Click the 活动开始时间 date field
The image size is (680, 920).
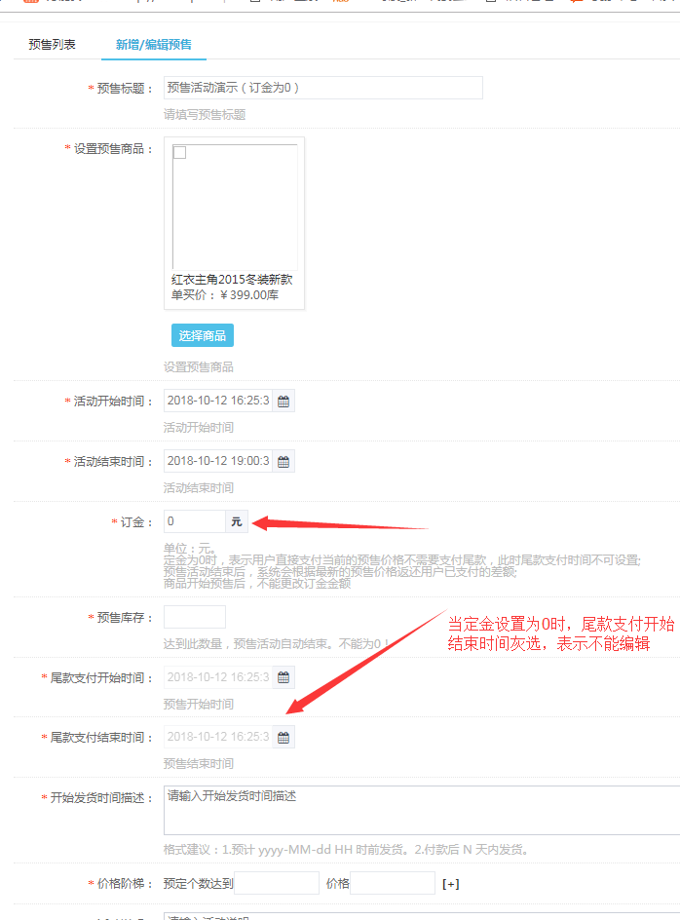pyautogui.click(x=218, y=401)
